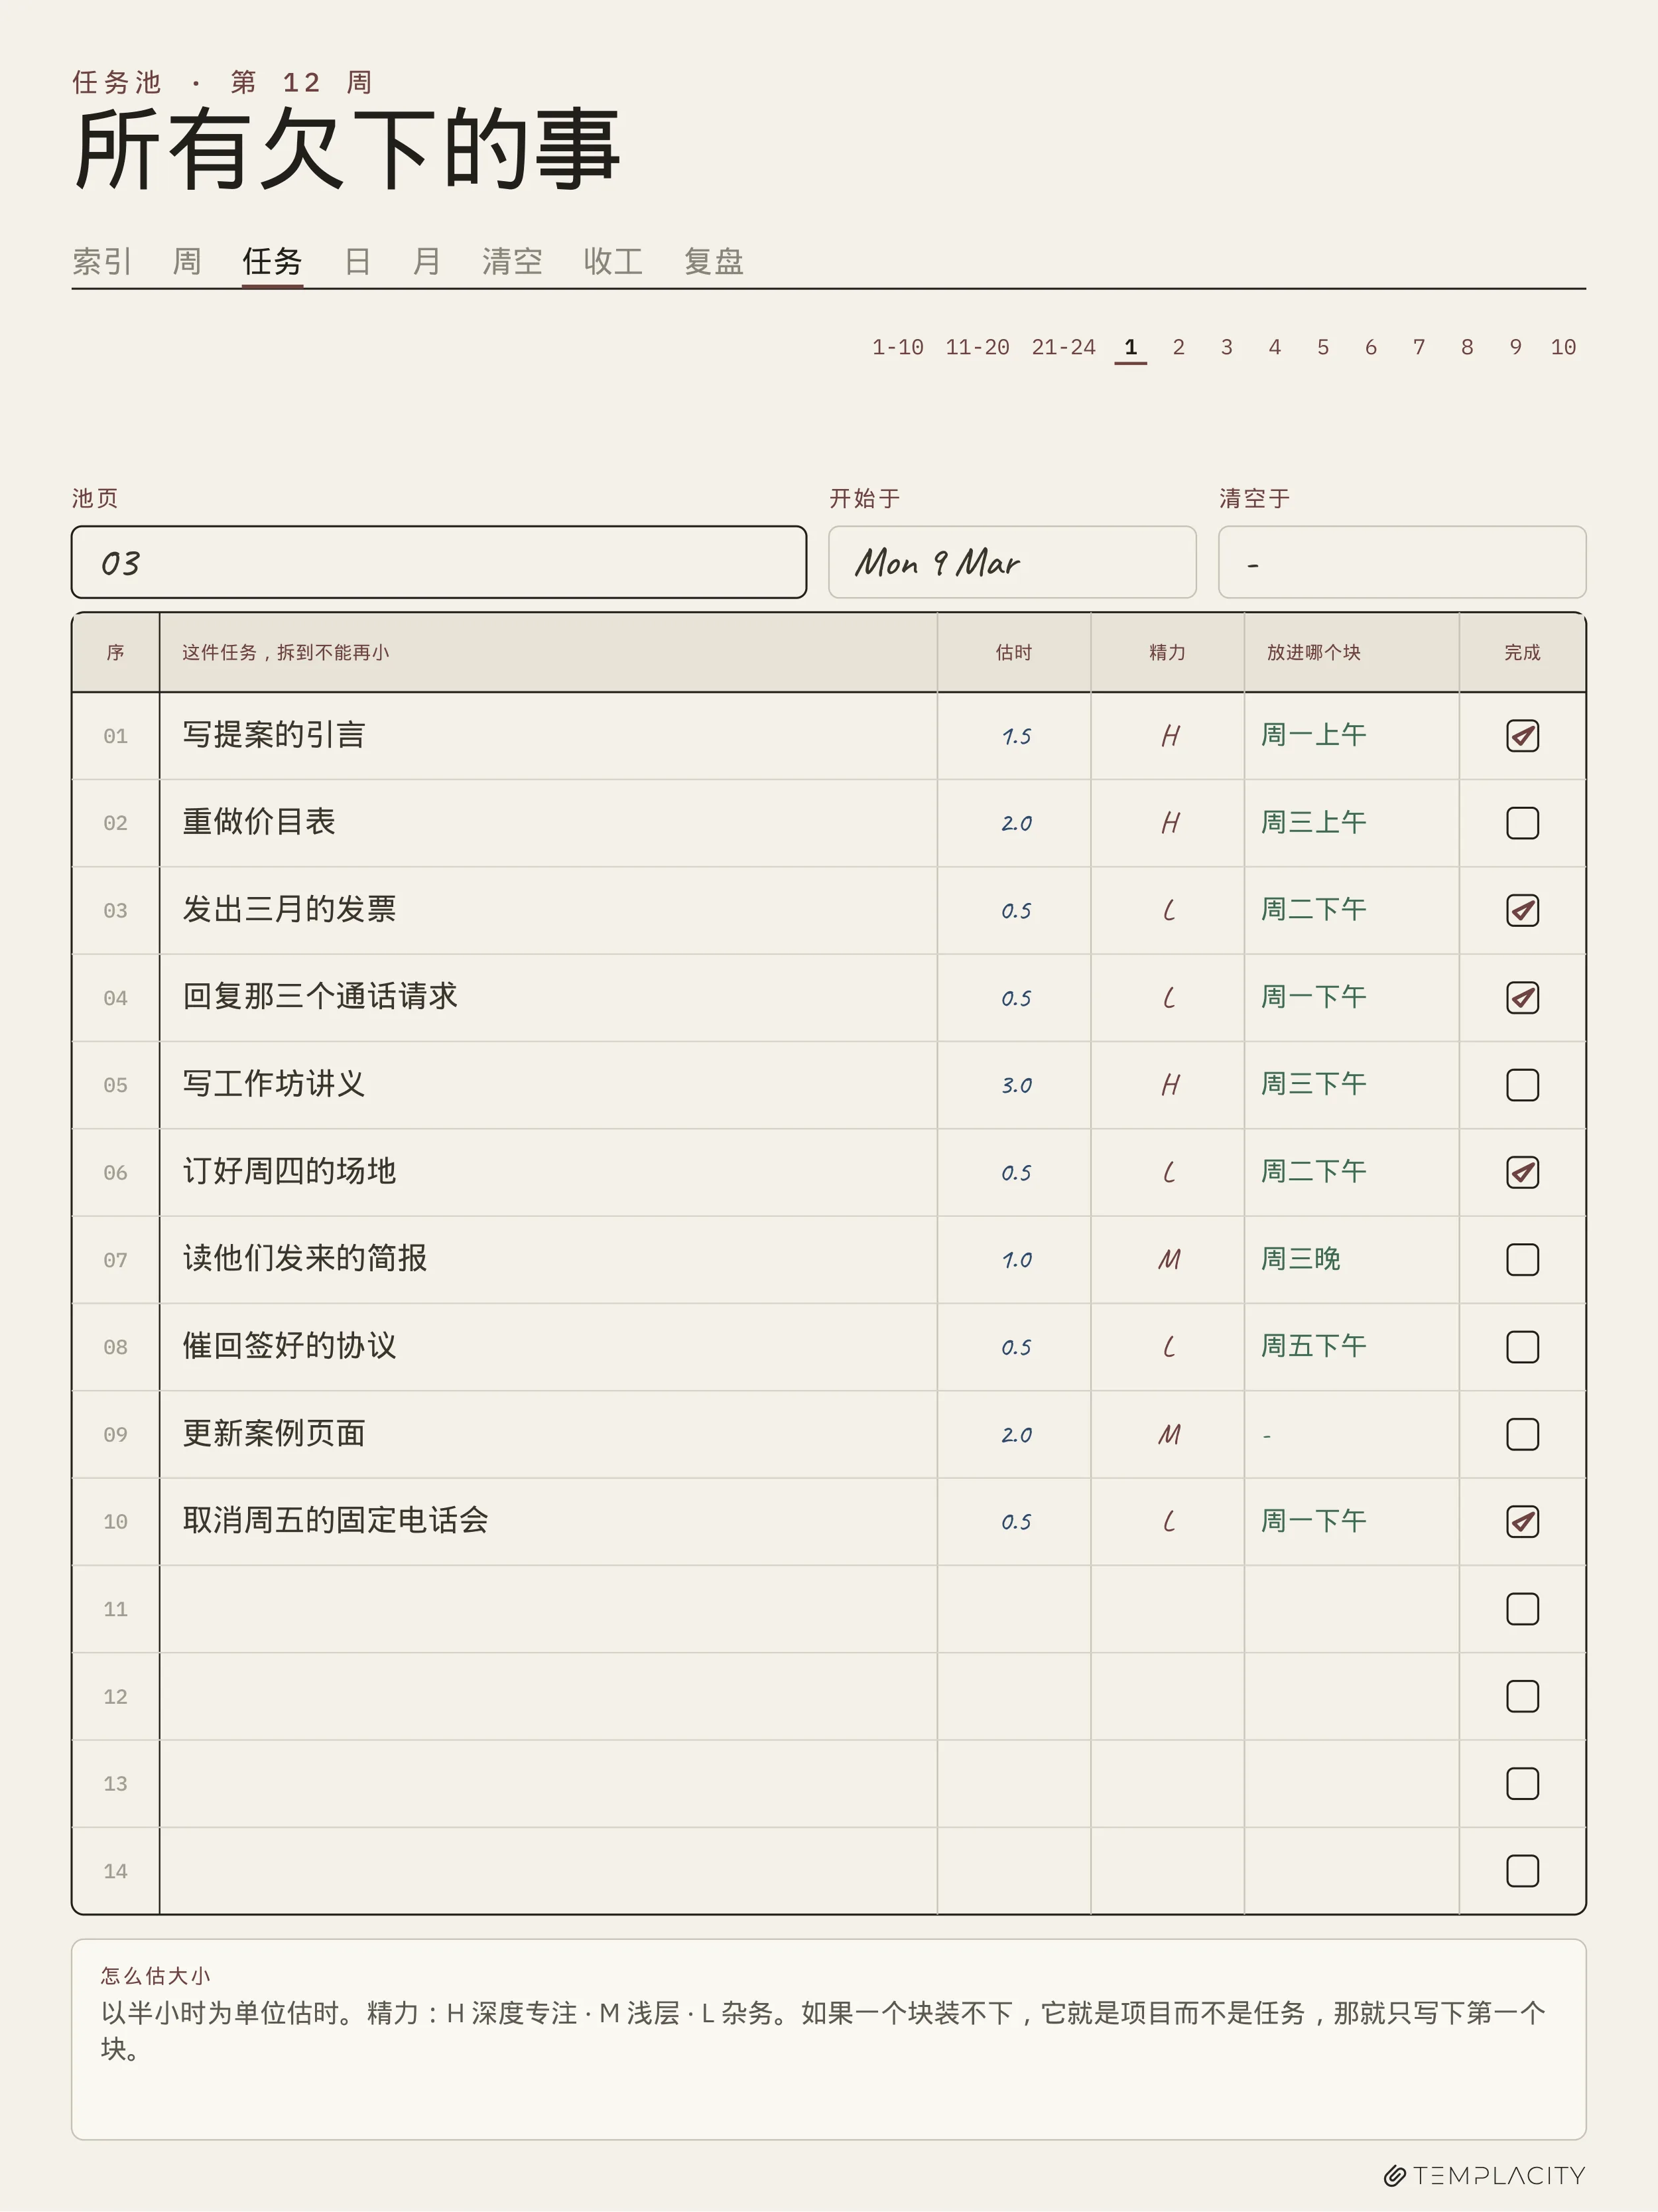Click the 估时 value 3.0 for 写工作坊讲义
The image size is (1658, 2212).
[1017, 1085]
